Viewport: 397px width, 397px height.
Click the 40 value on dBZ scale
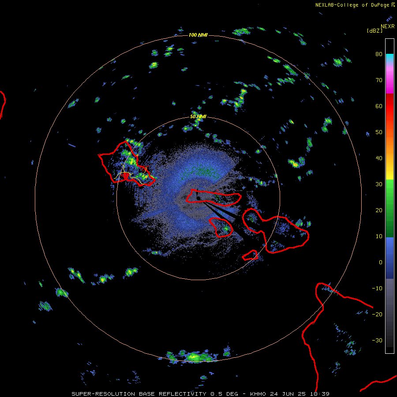point(379,158)
